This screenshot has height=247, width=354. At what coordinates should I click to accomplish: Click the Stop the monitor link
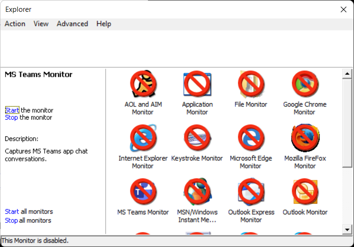coord(11,117)
